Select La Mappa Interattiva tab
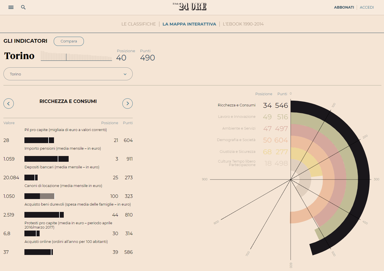 click(x=189, y=24)
